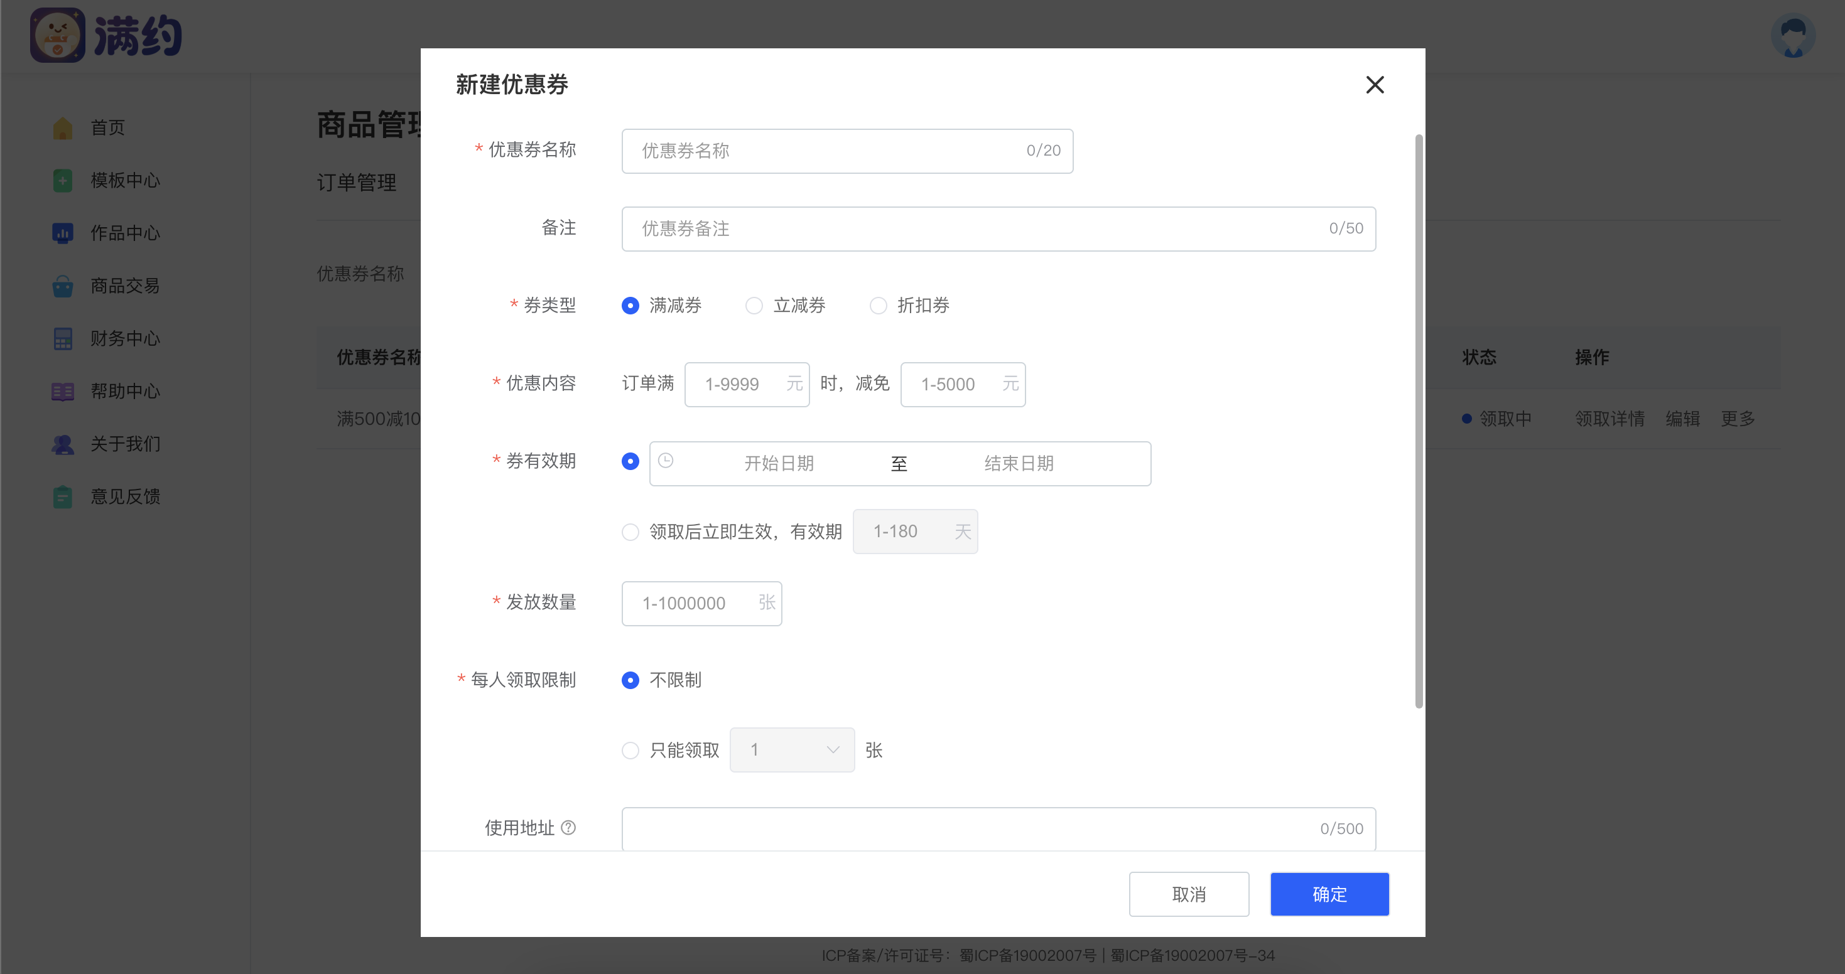
Task: Focus the 使用地址 text field
Action: [998, 829]
